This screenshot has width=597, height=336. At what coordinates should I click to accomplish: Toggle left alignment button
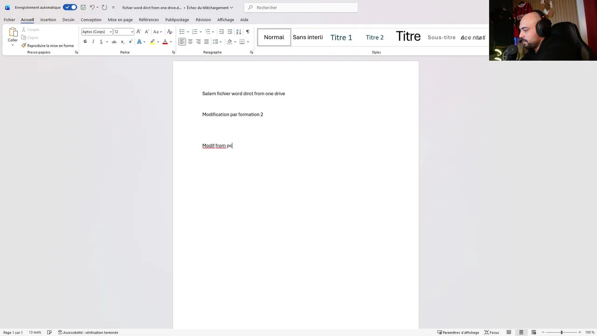[182, 42]
